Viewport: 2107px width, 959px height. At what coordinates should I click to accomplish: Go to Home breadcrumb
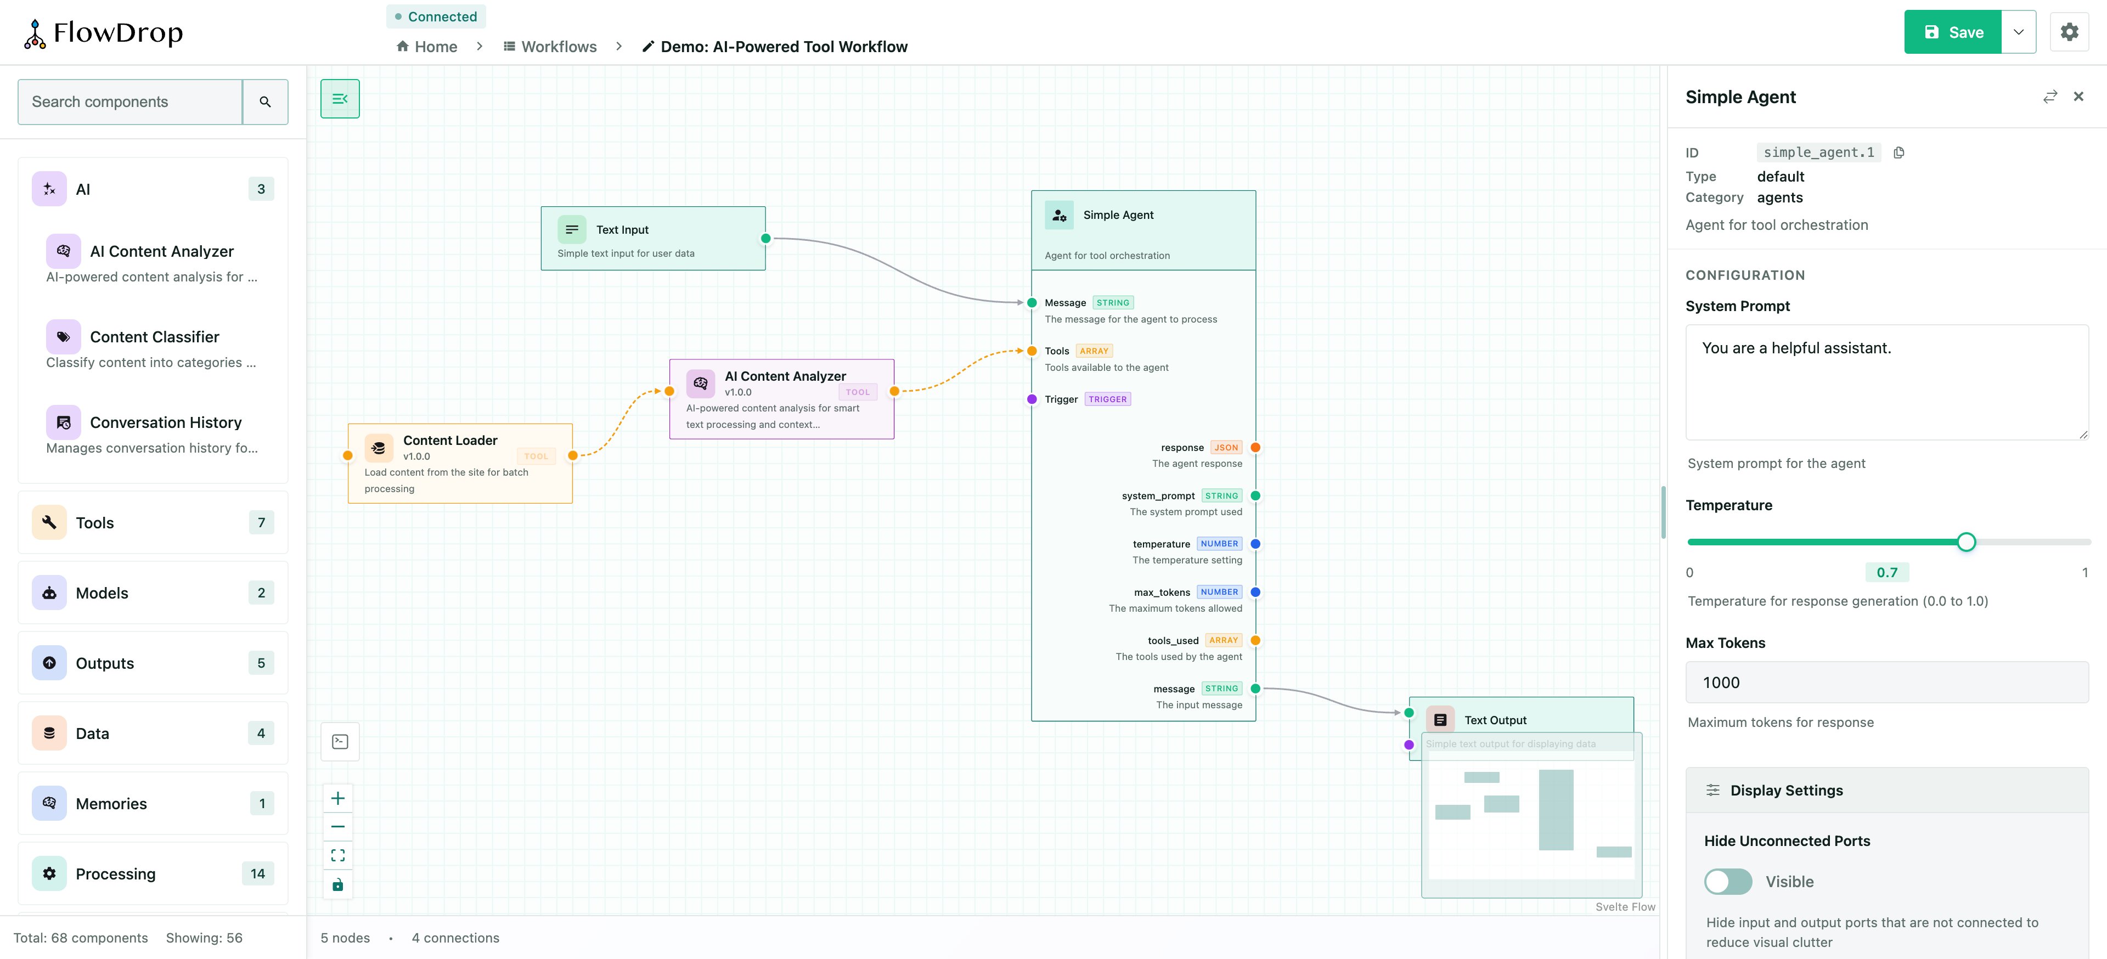tap(426, 47)
